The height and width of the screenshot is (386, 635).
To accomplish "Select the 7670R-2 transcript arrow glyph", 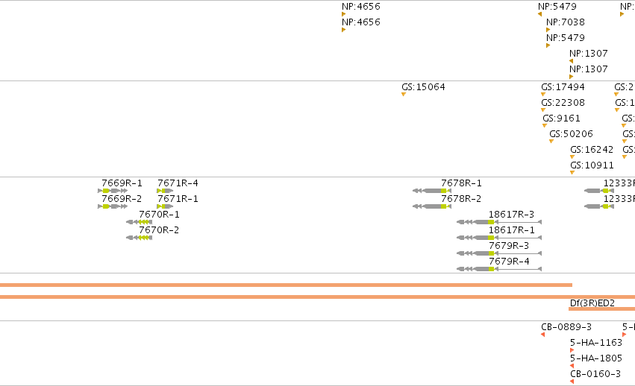I will pyautogui.click(x=140, y=238).
